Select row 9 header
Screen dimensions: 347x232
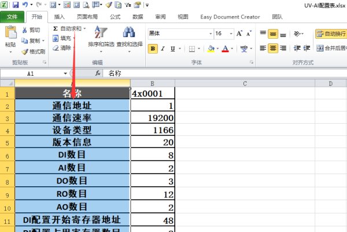(x=8, y=194)
